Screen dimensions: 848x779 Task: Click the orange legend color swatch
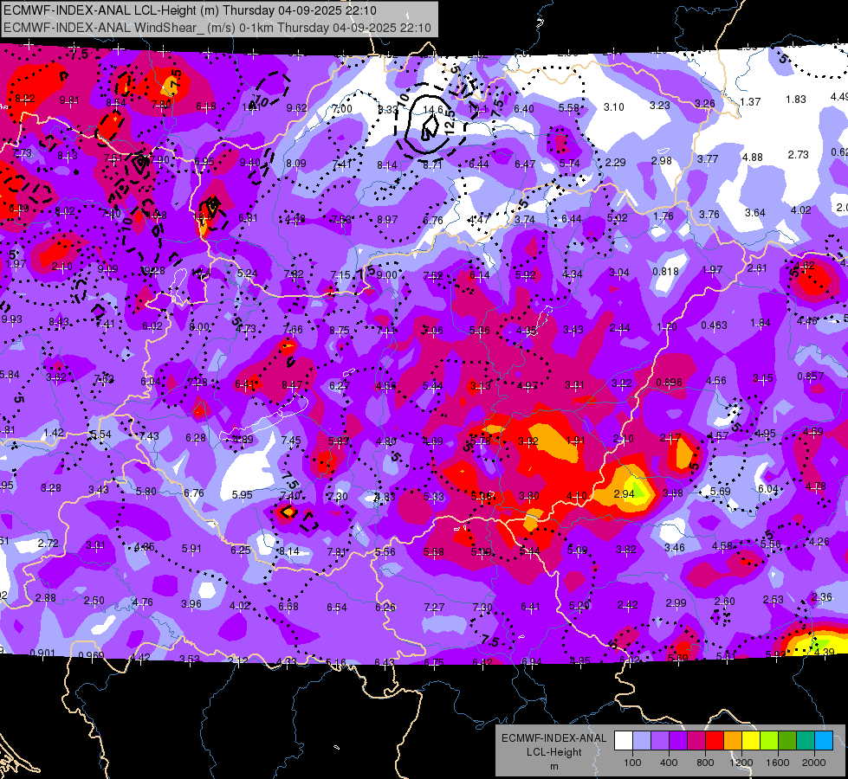tap(733, 741)
